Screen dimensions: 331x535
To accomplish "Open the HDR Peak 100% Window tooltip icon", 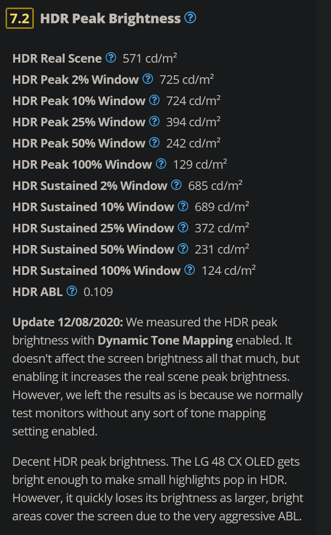I will click(160, 164).
